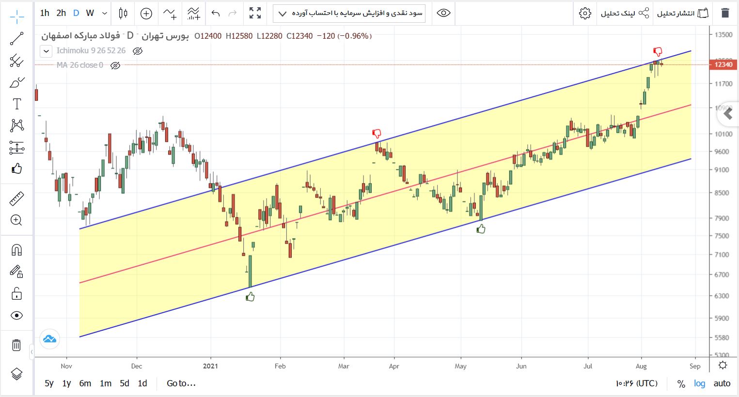
Task: Open the pitchfork drawing tools
Action: [x=16, y=61]
